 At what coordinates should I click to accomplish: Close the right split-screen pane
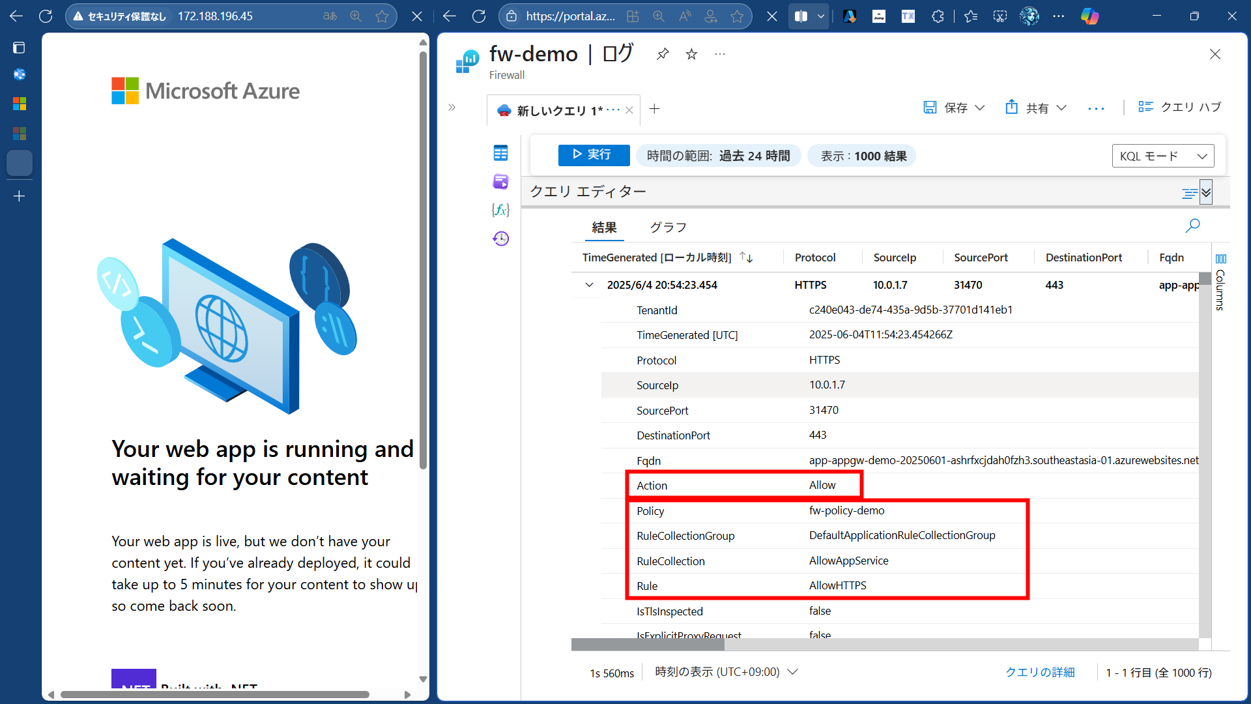coord(772,16)
